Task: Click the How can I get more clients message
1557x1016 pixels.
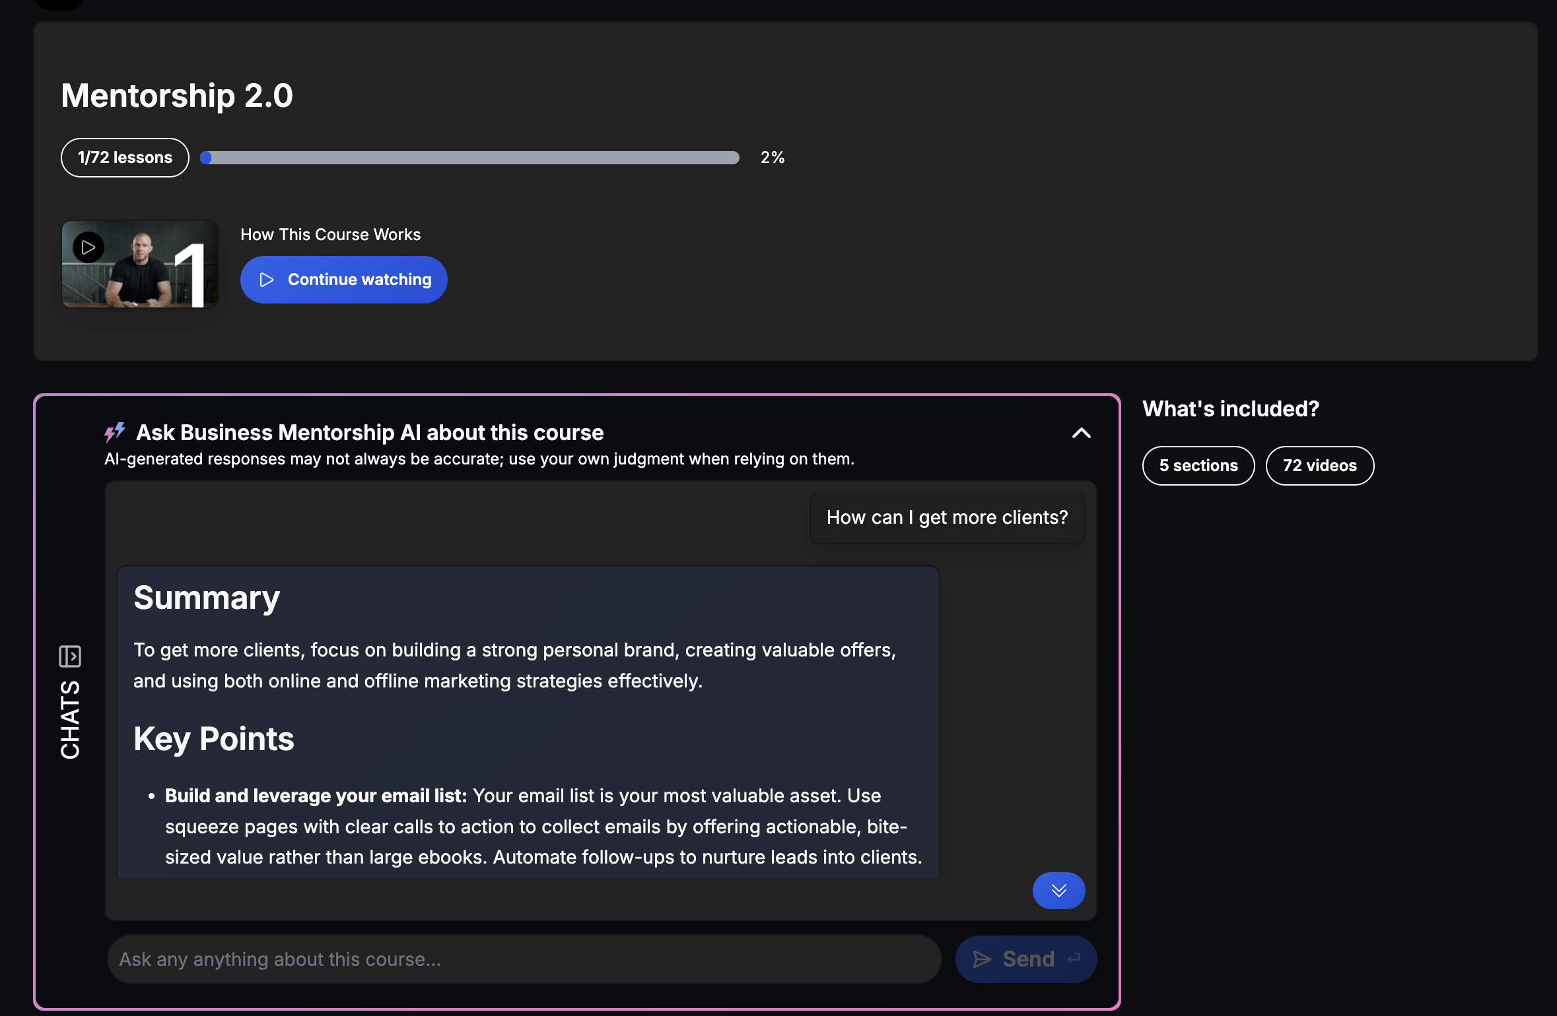Action: point(946,517)
